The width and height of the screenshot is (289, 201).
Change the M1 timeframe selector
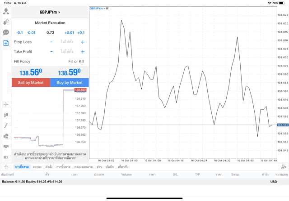click(x=6, y=157)
